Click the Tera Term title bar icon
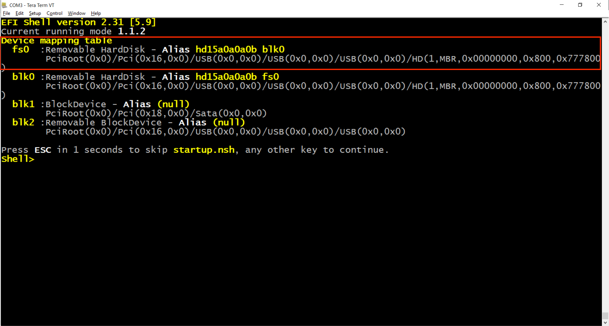Viewport: 609px width, 326px height. point(4,5)
